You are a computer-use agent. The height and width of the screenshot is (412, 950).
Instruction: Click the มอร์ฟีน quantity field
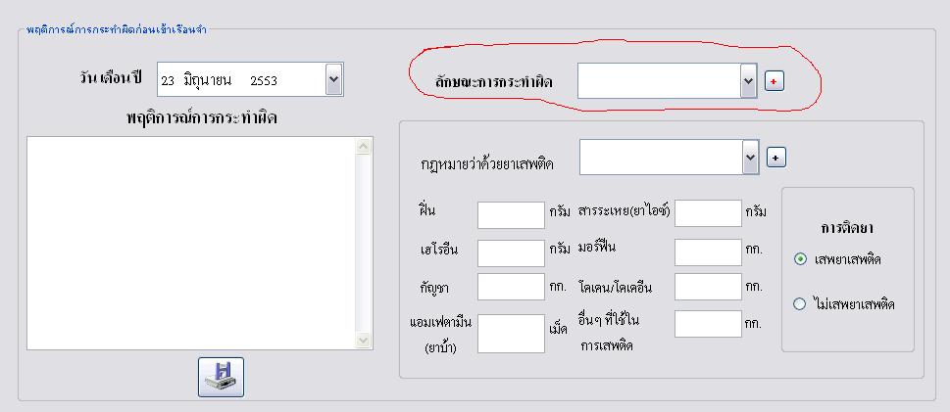[x=708, y=252]
